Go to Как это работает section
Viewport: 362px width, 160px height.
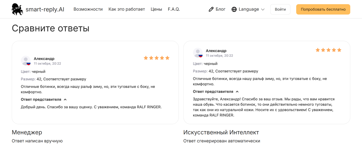[127, 9]
